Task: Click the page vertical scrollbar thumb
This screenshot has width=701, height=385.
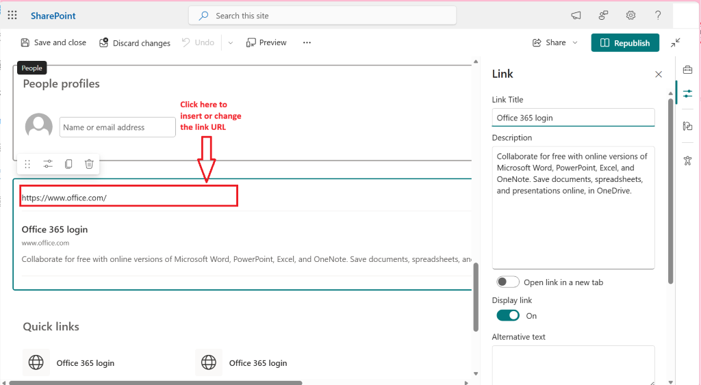Action: pos(476,297)
